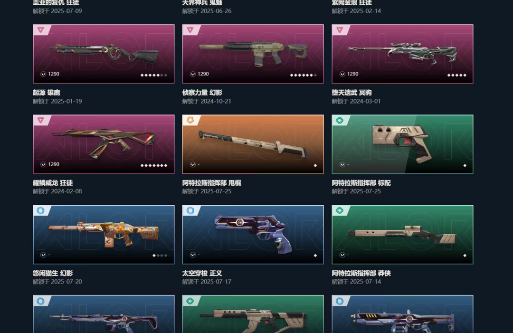
Task: Click the blue tier badge on 太空穿梭 正义
Action: coord(190,210)
